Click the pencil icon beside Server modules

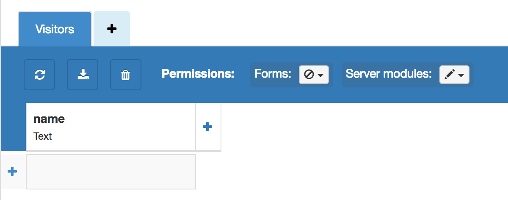tap(450, 75)
